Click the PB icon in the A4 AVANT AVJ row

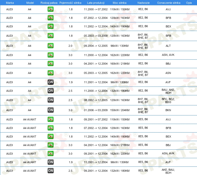point(50,119)
